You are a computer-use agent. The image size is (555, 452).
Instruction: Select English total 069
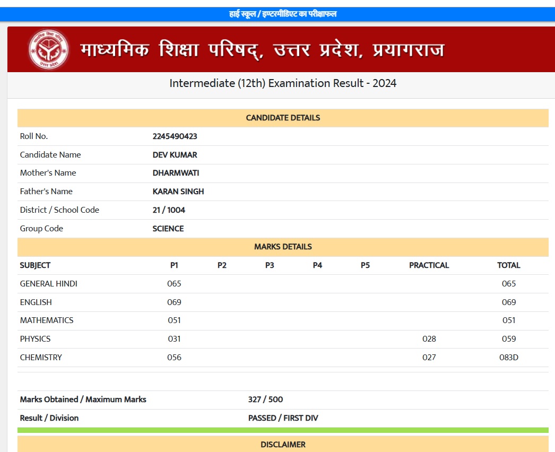[509, 302]
